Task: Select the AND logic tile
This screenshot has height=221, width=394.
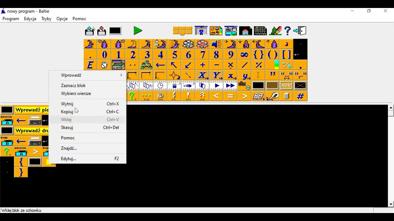Action: point(160,96)
